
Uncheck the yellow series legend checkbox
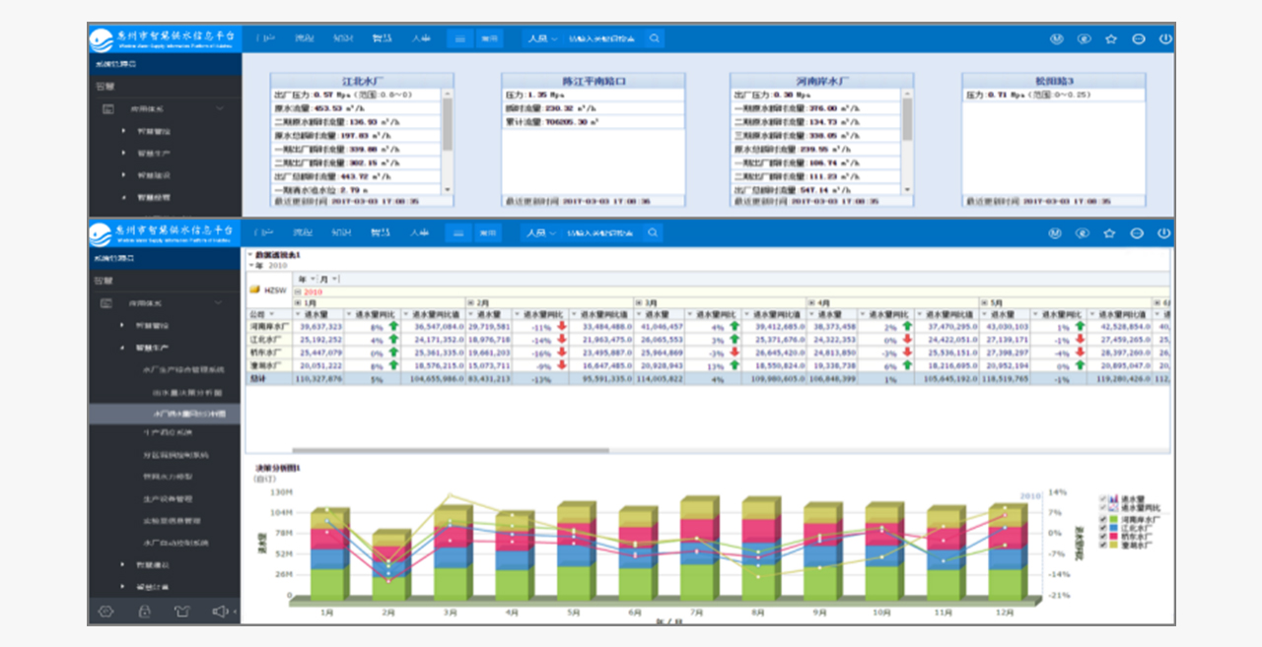[x=1102, y=544]
